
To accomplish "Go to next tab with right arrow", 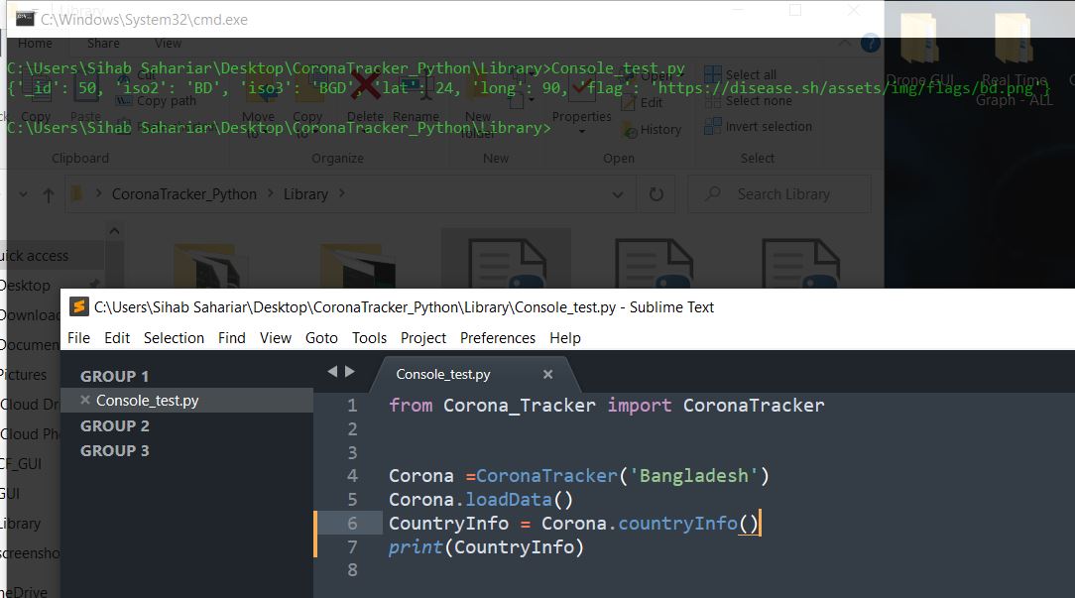I will pos(350,371).
